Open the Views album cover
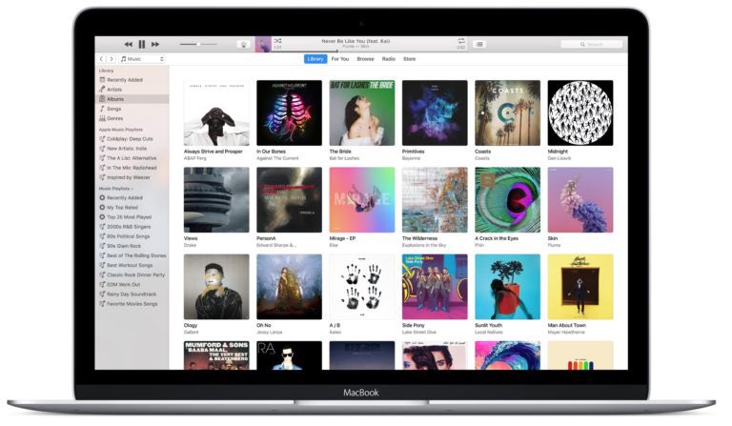 tap(216, 200)
